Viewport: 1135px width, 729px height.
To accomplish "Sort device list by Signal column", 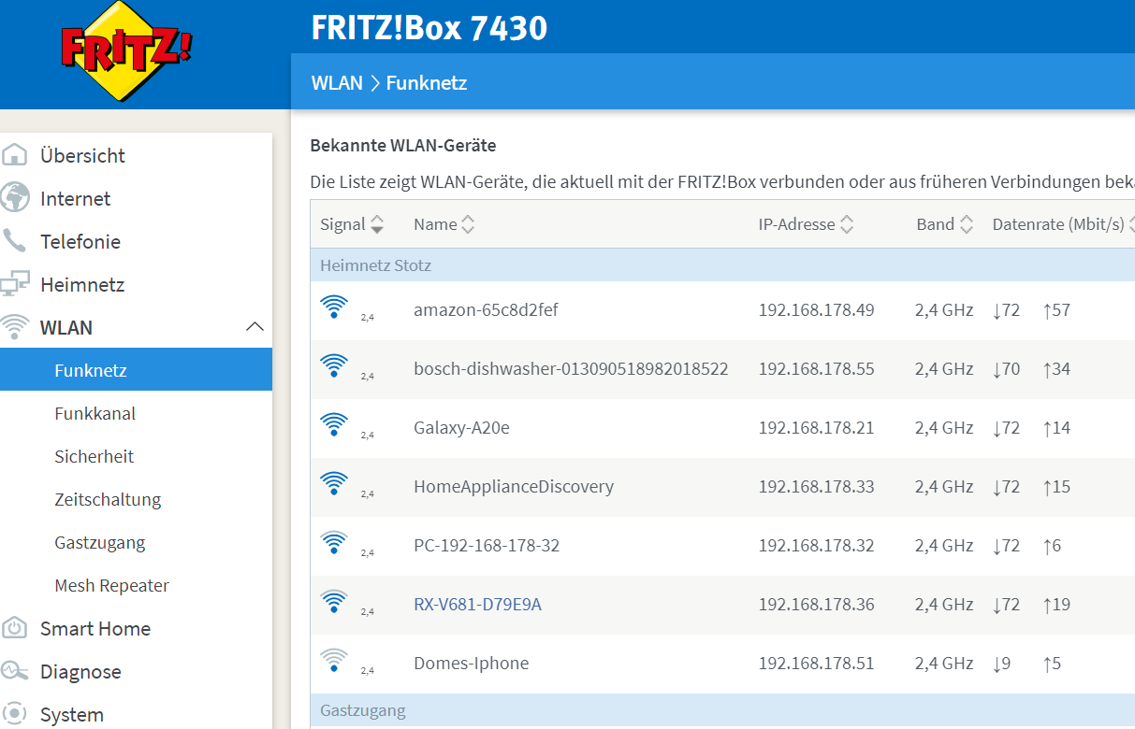I will pos(351,224).
